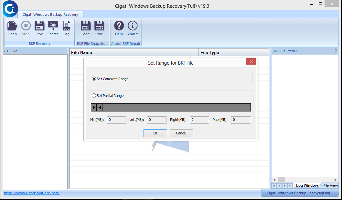
Task: Close the Set Range for BKF file dialog
Action: [x=251, y=61]
